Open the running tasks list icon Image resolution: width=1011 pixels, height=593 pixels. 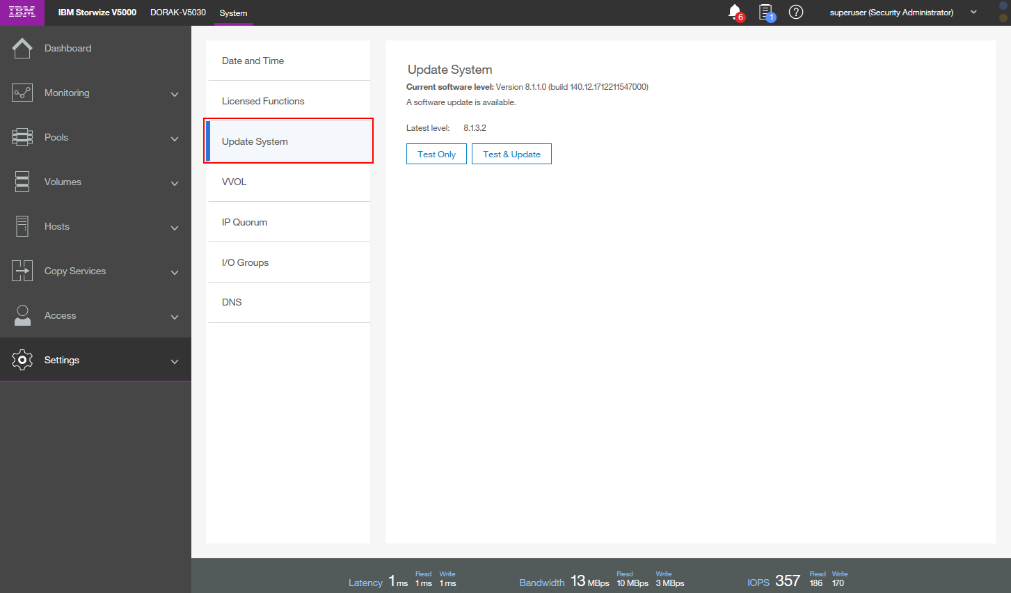click(x=766, y=13)
